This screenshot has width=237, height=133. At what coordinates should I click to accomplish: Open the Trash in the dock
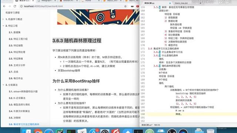click(210, 131)
